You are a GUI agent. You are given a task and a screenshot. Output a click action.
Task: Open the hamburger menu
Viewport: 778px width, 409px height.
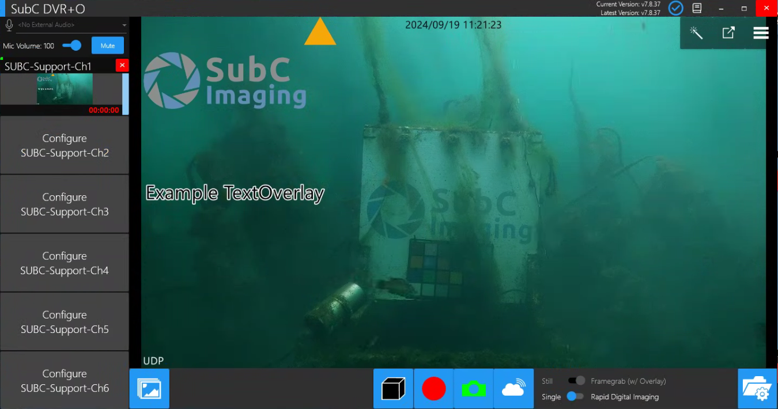point(761,33)
